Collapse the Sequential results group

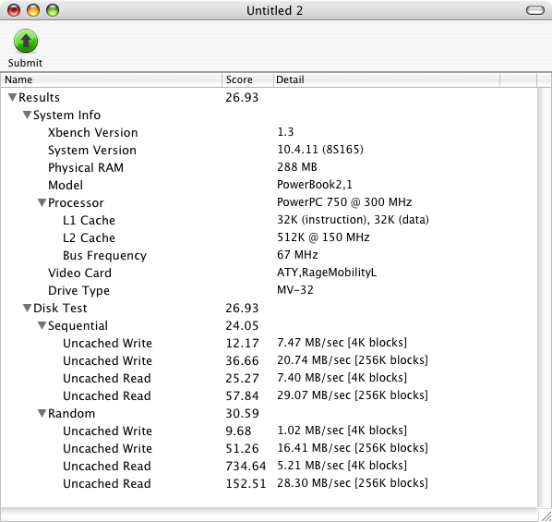click(x=42, y=326)
